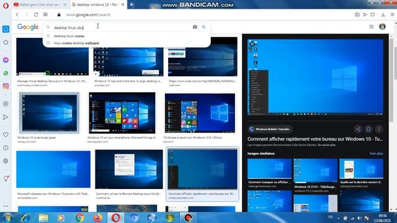This screenshot has height=223, width=397.
Task: Close the image preview panel
Action: pyautogui.click(x=252, y=44)
